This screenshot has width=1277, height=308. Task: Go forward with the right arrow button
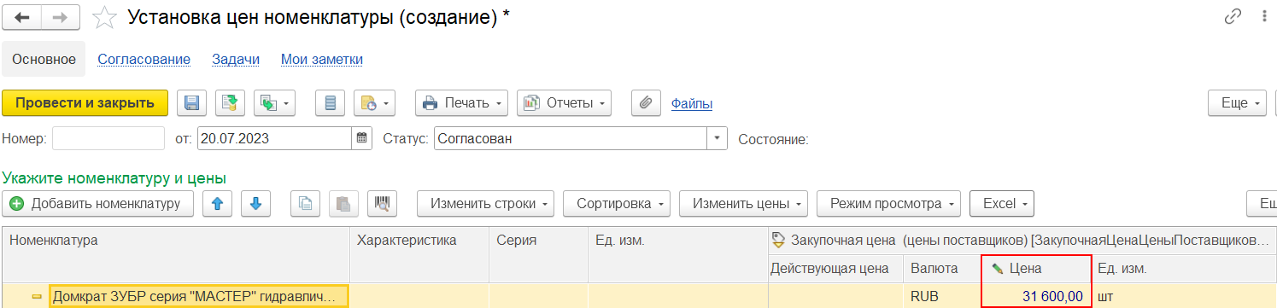[61, 17]
